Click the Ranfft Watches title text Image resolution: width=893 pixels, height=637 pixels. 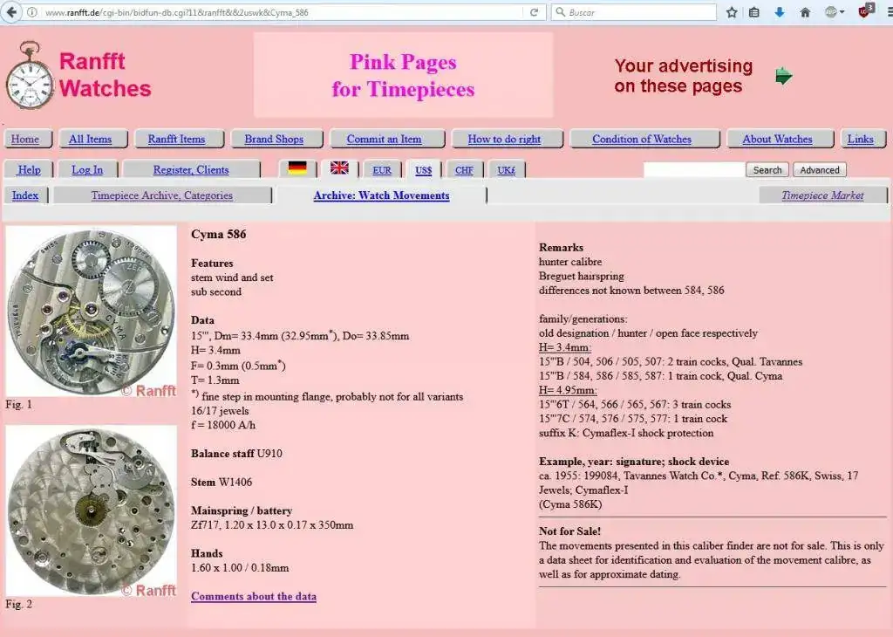[106, 75]
